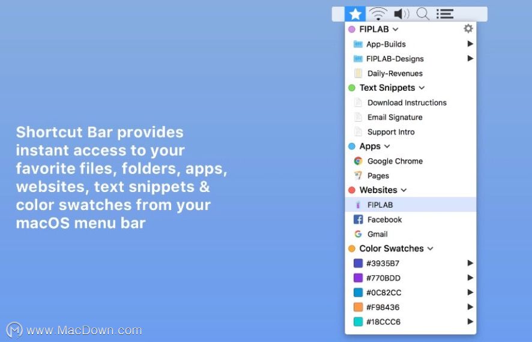Screen dimensions: 532x342
Task: Click the Support Intro snippet icon
Action: coord(358,132)
